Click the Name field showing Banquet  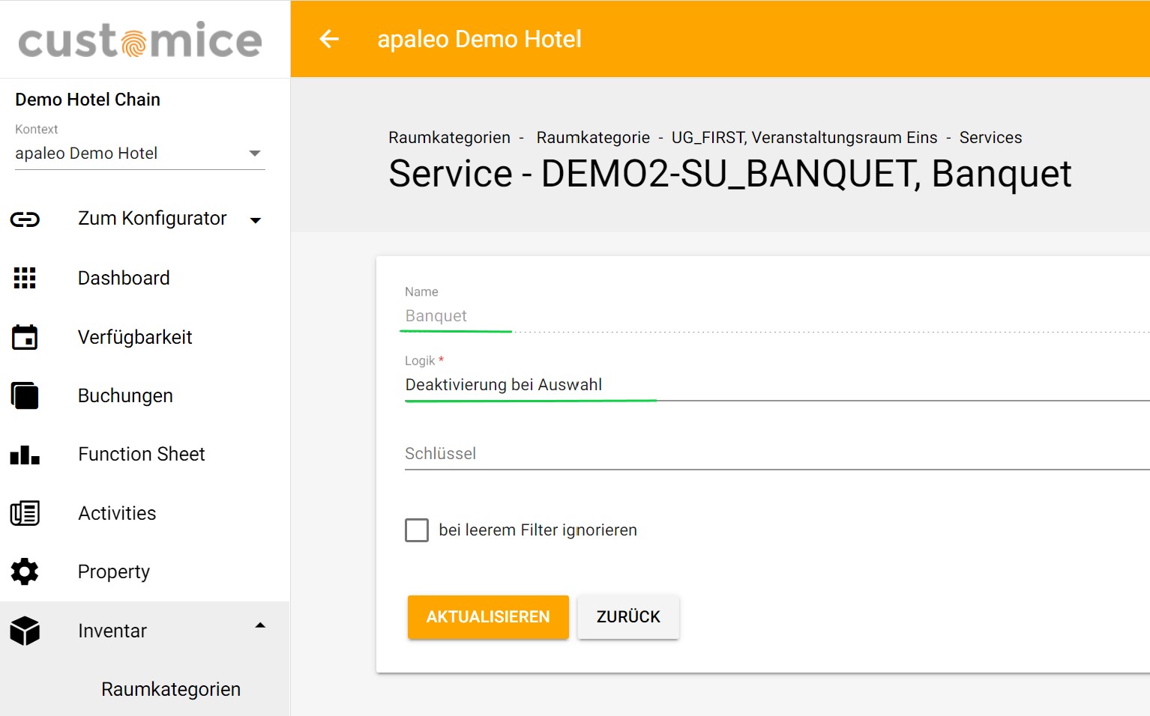[777, 316]
